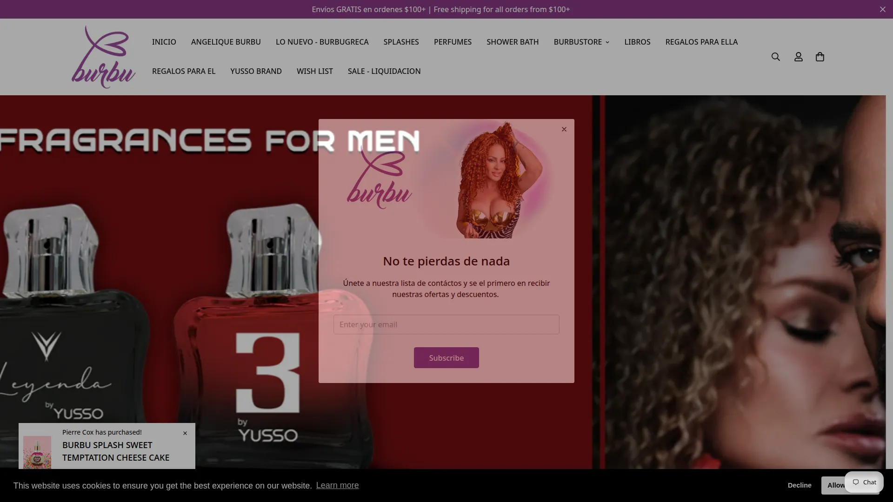Decline cookies in the banner

click(x=799, y=485)
